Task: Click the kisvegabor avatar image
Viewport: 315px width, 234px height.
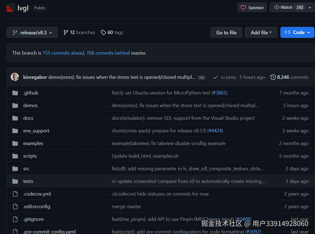Action: (15, 77)
